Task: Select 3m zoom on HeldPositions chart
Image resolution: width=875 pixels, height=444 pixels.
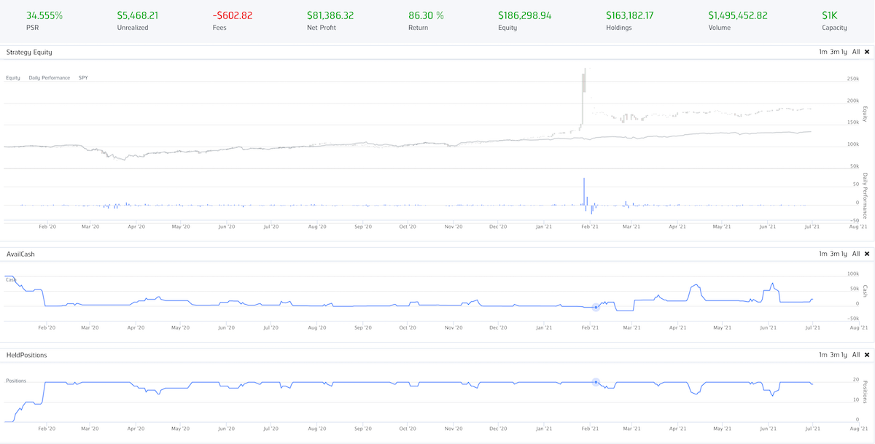Action: (x=834, y=354)
